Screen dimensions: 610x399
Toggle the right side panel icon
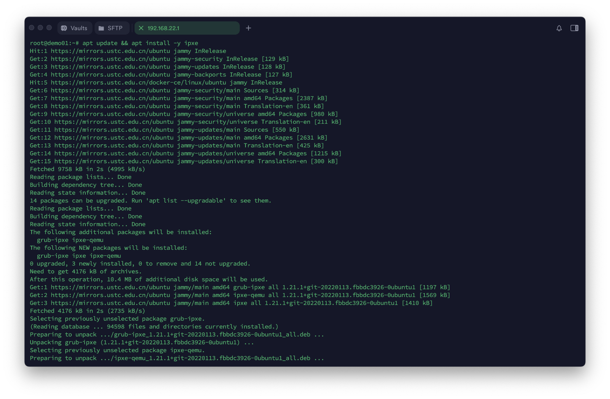(x=574, y=28)
